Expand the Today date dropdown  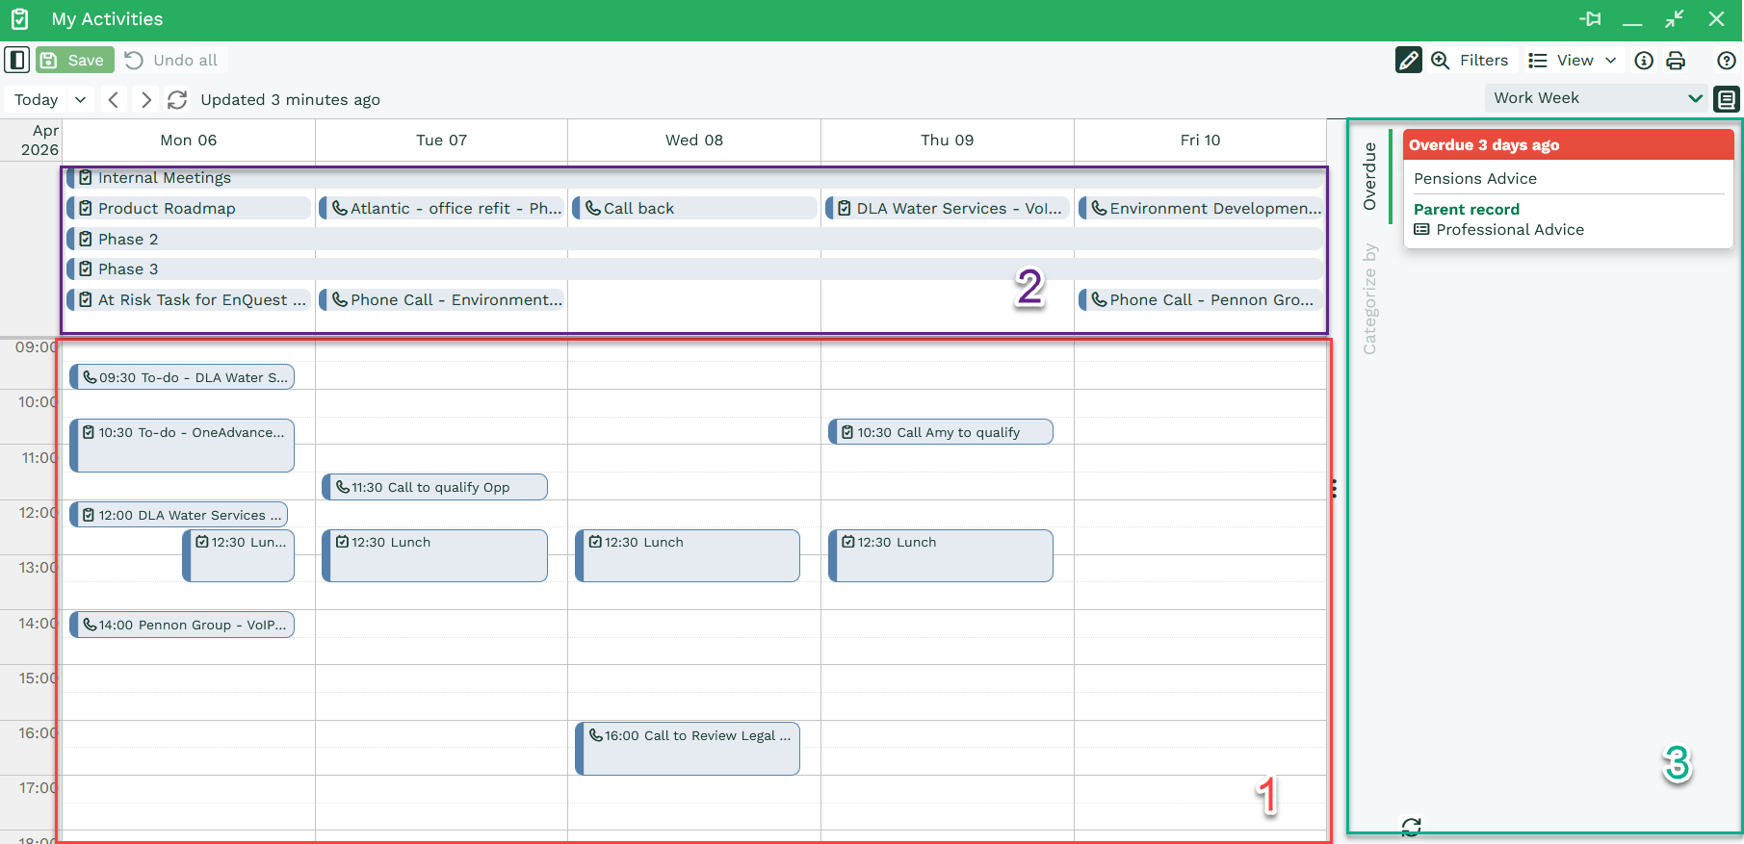80,99
